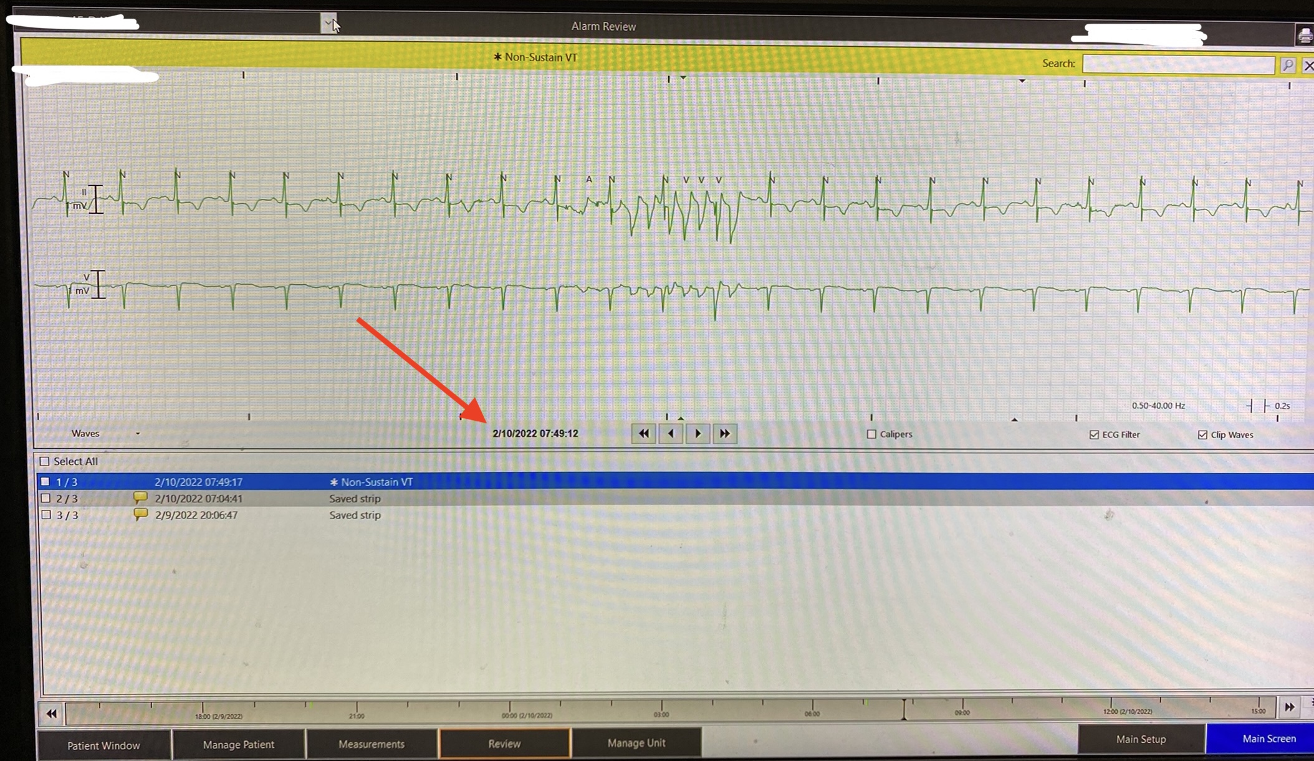Click the printer icon in title bar
The height and width of the screenshot is (761, 1314).
tap(1305, 36)
